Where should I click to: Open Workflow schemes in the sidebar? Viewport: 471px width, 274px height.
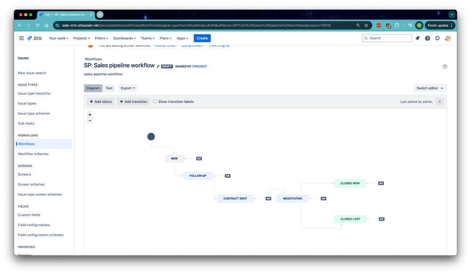pyautogui.click(x=33, y=154)
